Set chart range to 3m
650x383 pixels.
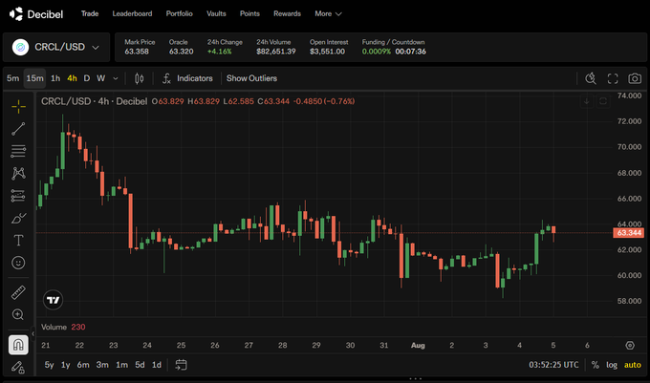coord(102,365)
